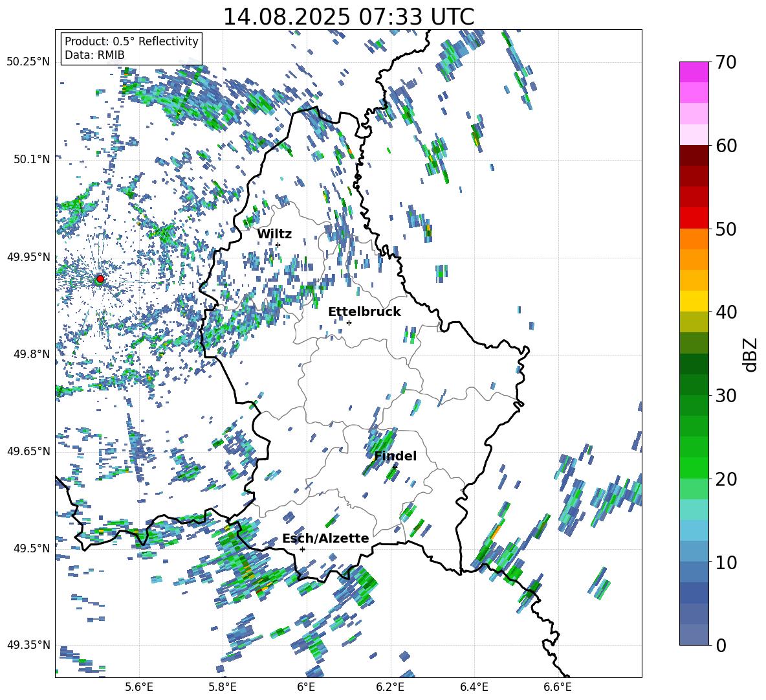This screenshot has width=766, height=700.
Task: Click the colorbar tick label 70
Action: click(726, 63)
